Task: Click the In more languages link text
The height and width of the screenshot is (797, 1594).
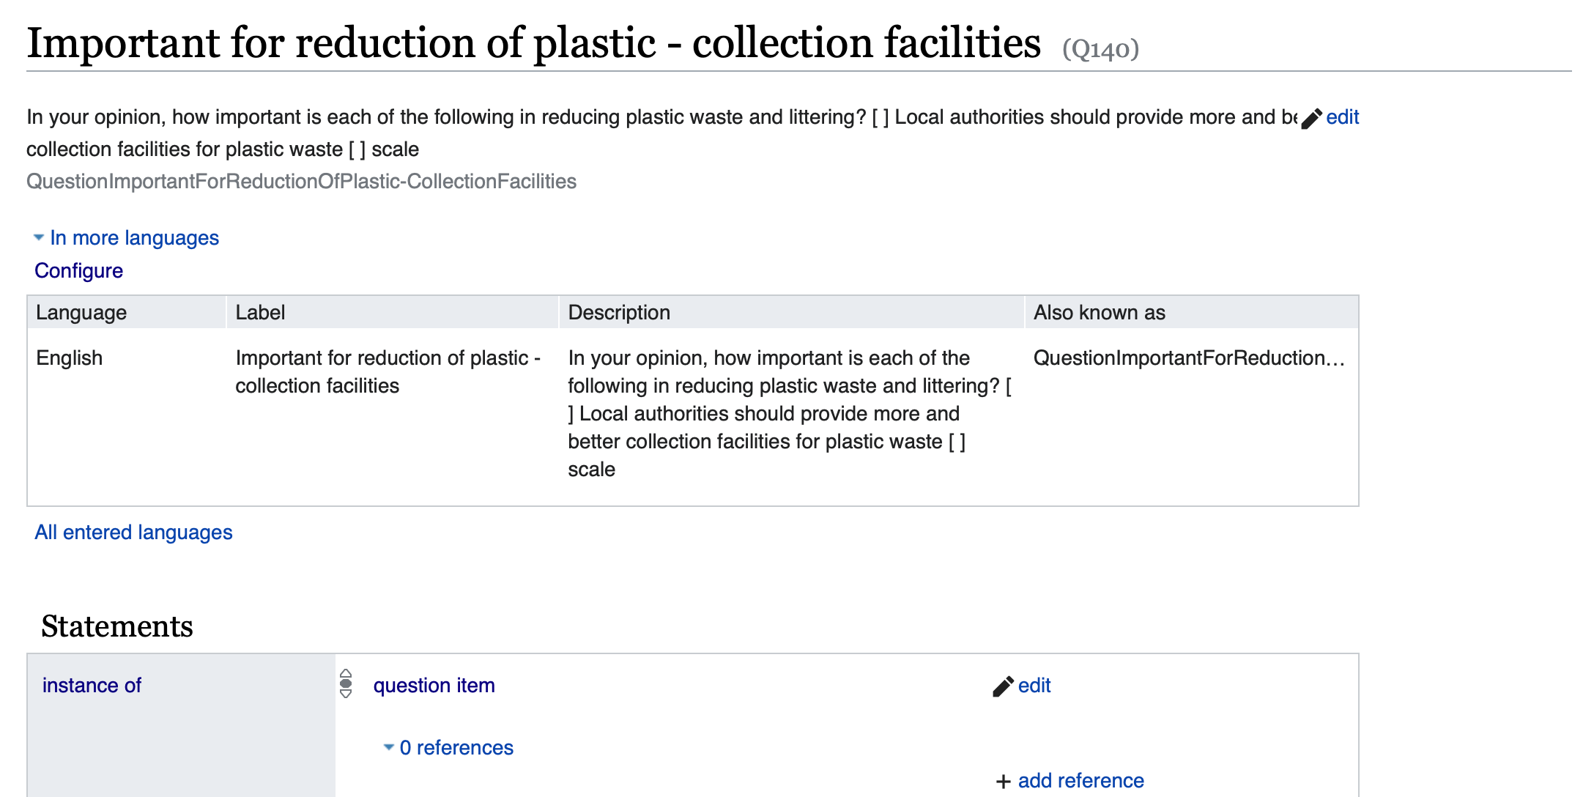Action: 134,238
